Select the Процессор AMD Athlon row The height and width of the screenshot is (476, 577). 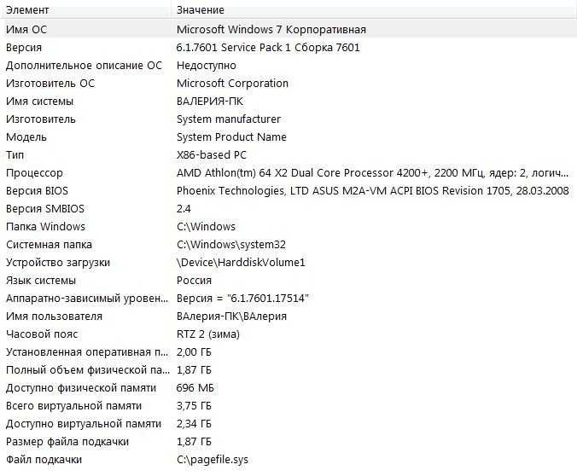[288, 173]
